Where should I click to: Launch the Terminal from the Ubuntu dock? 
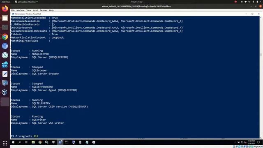5,27
